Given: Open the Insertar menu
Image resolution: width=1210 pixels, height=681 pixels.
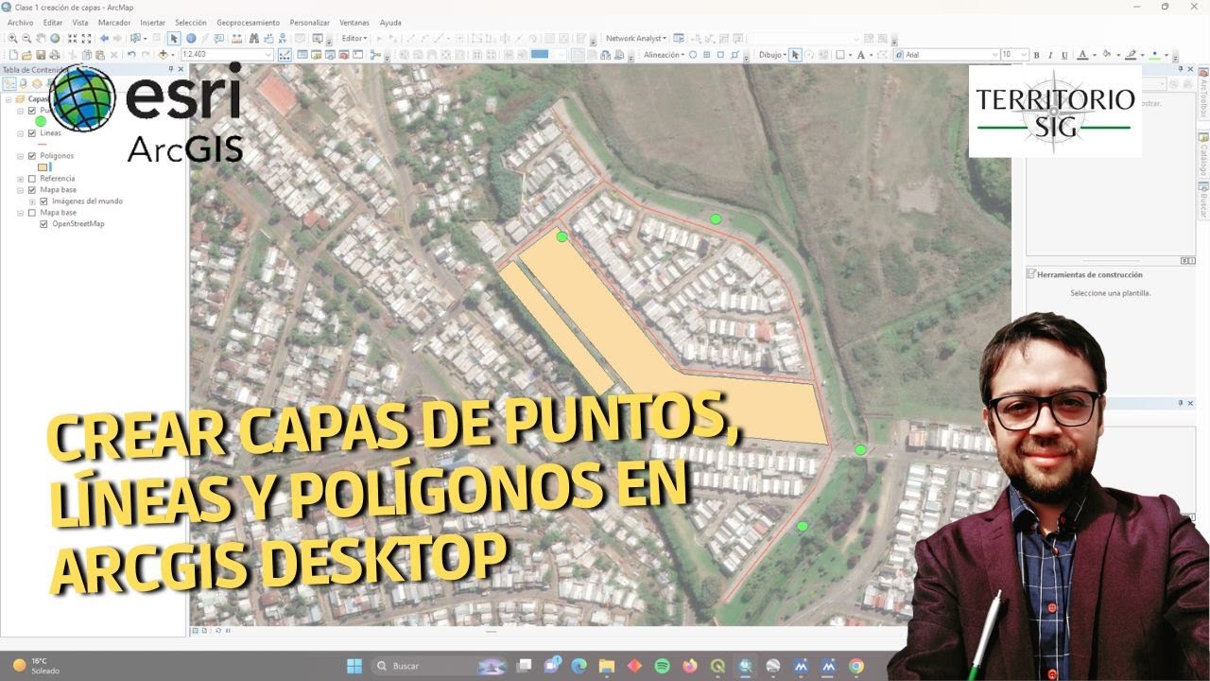Looking at the screenshot, I should [152, 23].
